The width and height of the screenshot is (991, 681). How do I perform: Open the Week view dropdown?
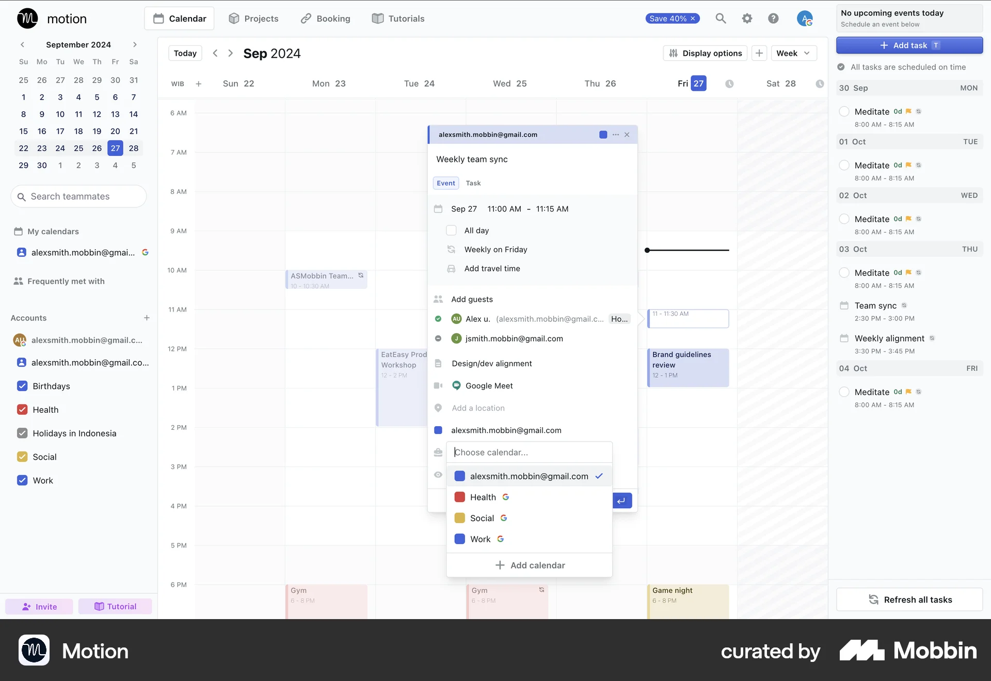tap(794, 53)
